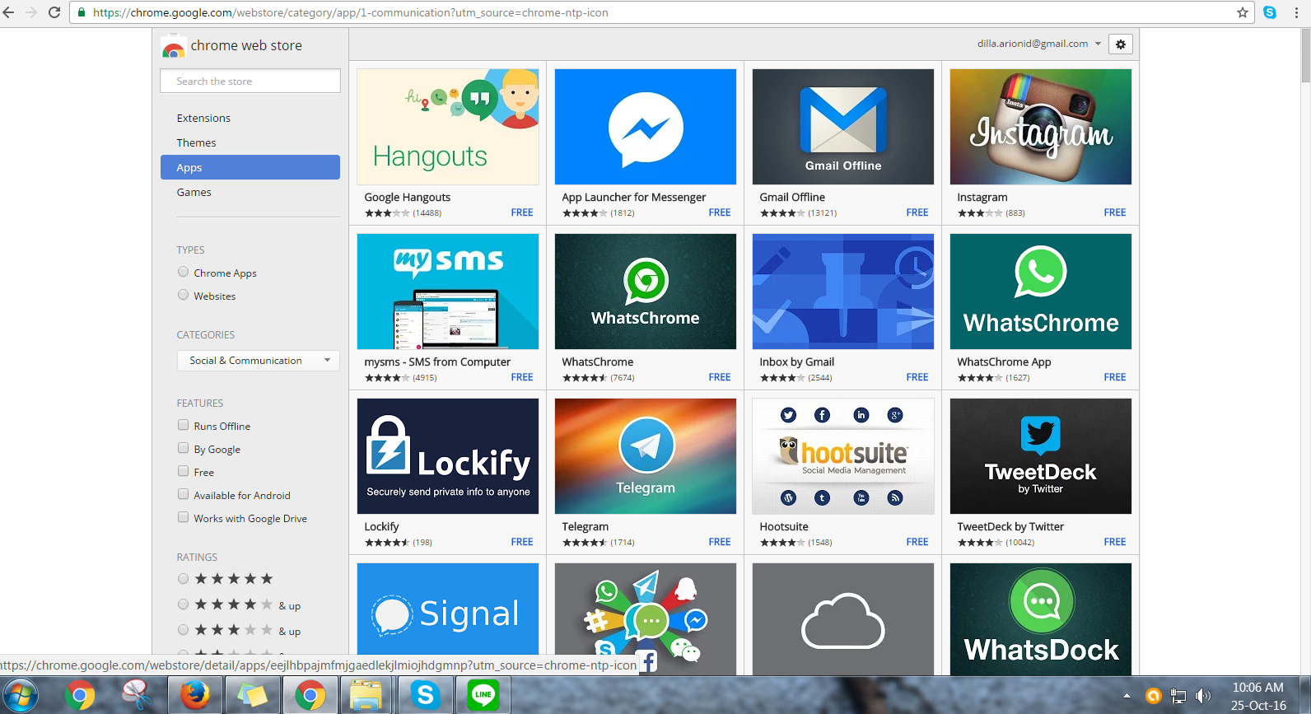Open the TweetDeck by Twitter tile image

[1041, 456]
